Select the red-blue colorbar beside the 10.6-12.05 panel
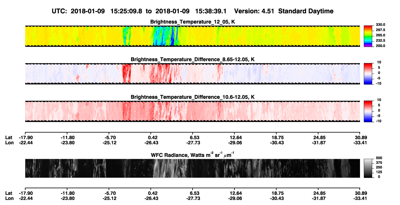This screenshot has width=400, height=205. tap(368, 111)
